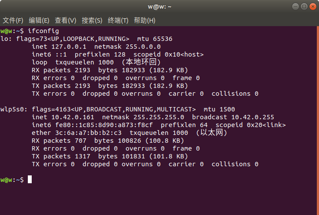Click the IPv6 address fe80::1c85:8d90:a873:f8cf
This screenshot has width=319, height=215.
click(x=104, y=125)
